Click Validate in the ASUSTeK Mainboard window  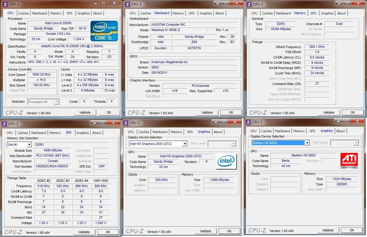coord(207,112)
